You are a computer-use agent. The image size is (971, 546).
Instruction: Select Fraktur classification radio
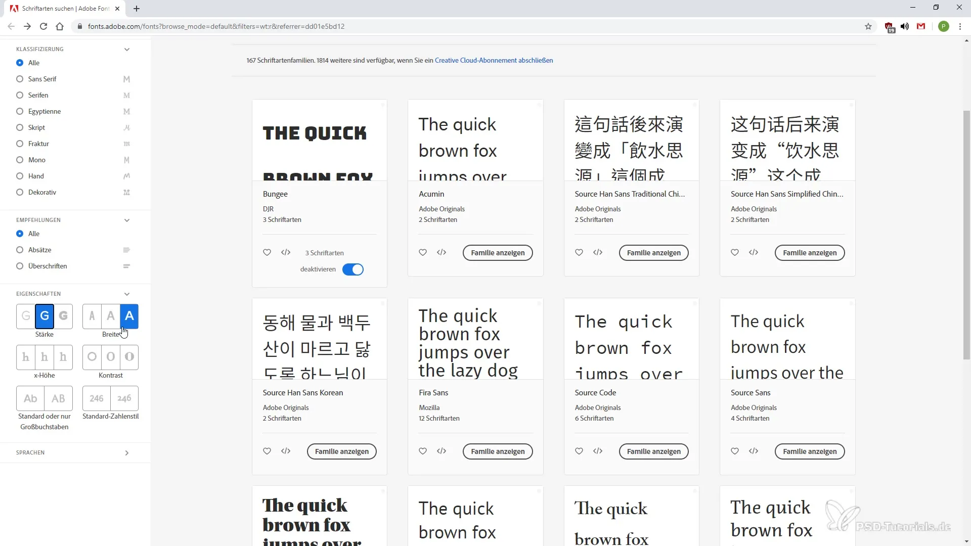tap(20, 144)
